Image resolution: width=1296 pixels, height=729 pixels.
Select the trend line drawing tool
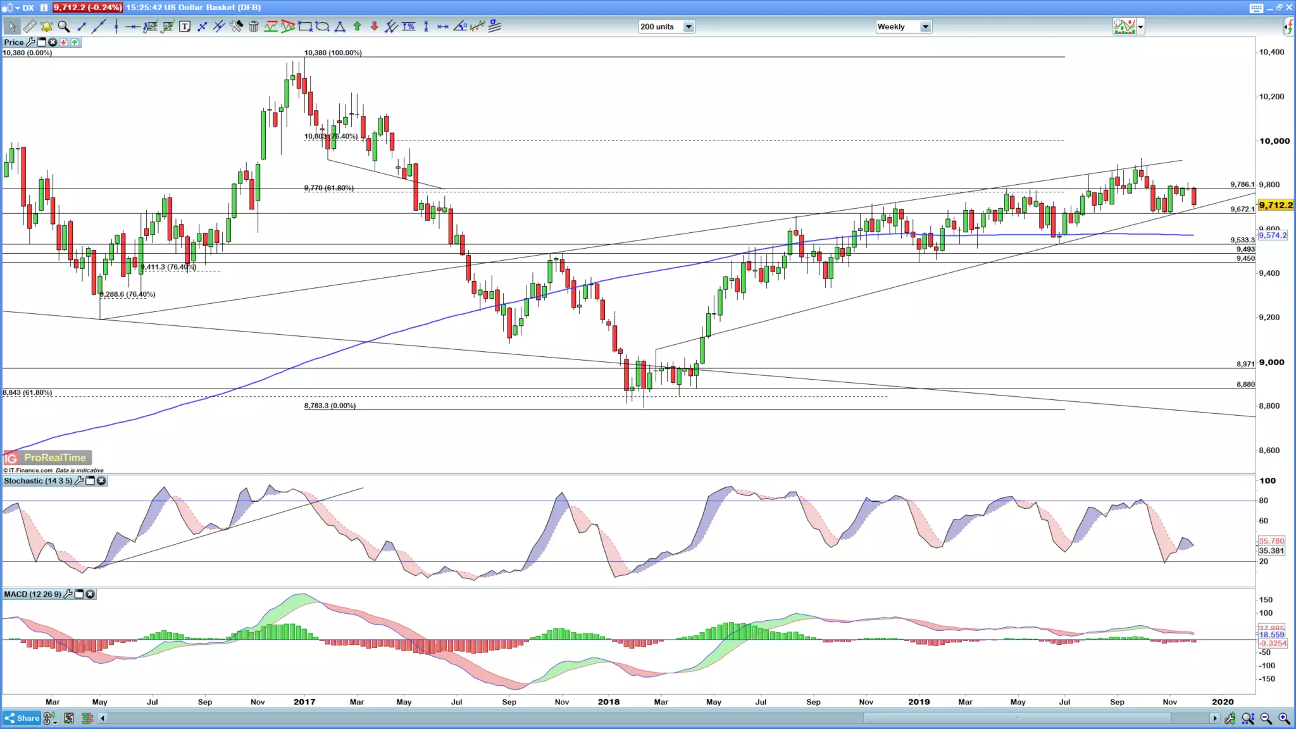99,26
